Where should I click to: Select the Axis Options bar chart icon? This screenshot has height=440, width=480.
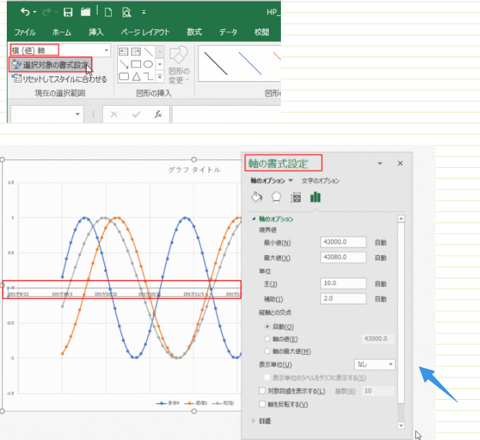[316, 197]
